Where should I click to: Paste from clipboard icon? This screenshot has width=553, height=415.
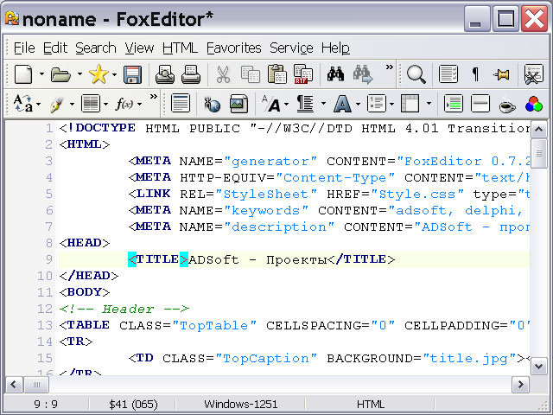coord(276,74)
